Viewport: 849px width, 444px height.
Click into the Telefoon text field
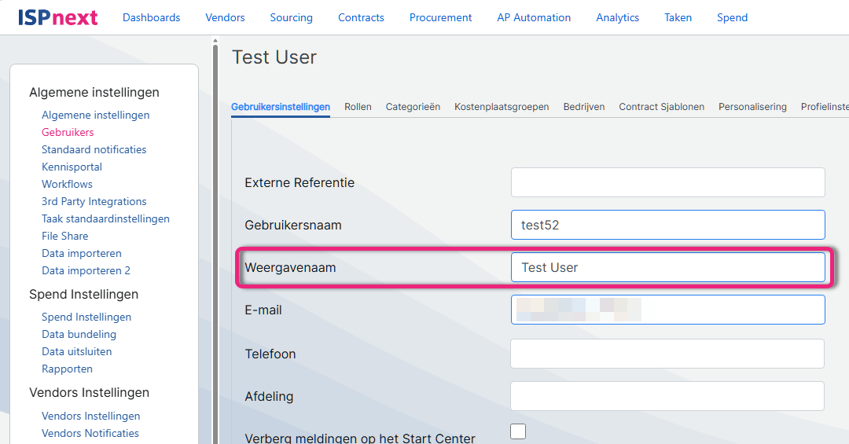coord(667,354)
